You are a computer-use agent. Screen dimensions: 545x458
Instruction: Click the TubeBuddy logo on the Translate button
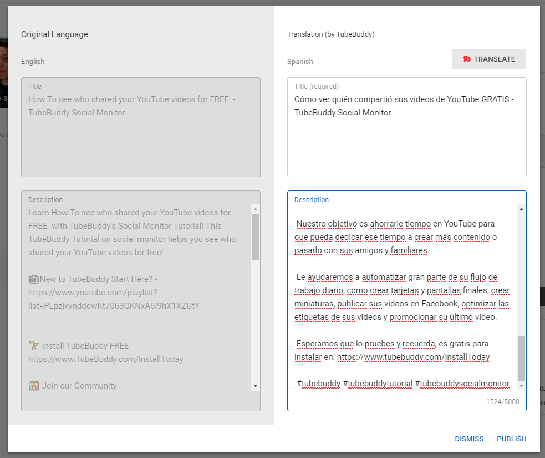467,59
